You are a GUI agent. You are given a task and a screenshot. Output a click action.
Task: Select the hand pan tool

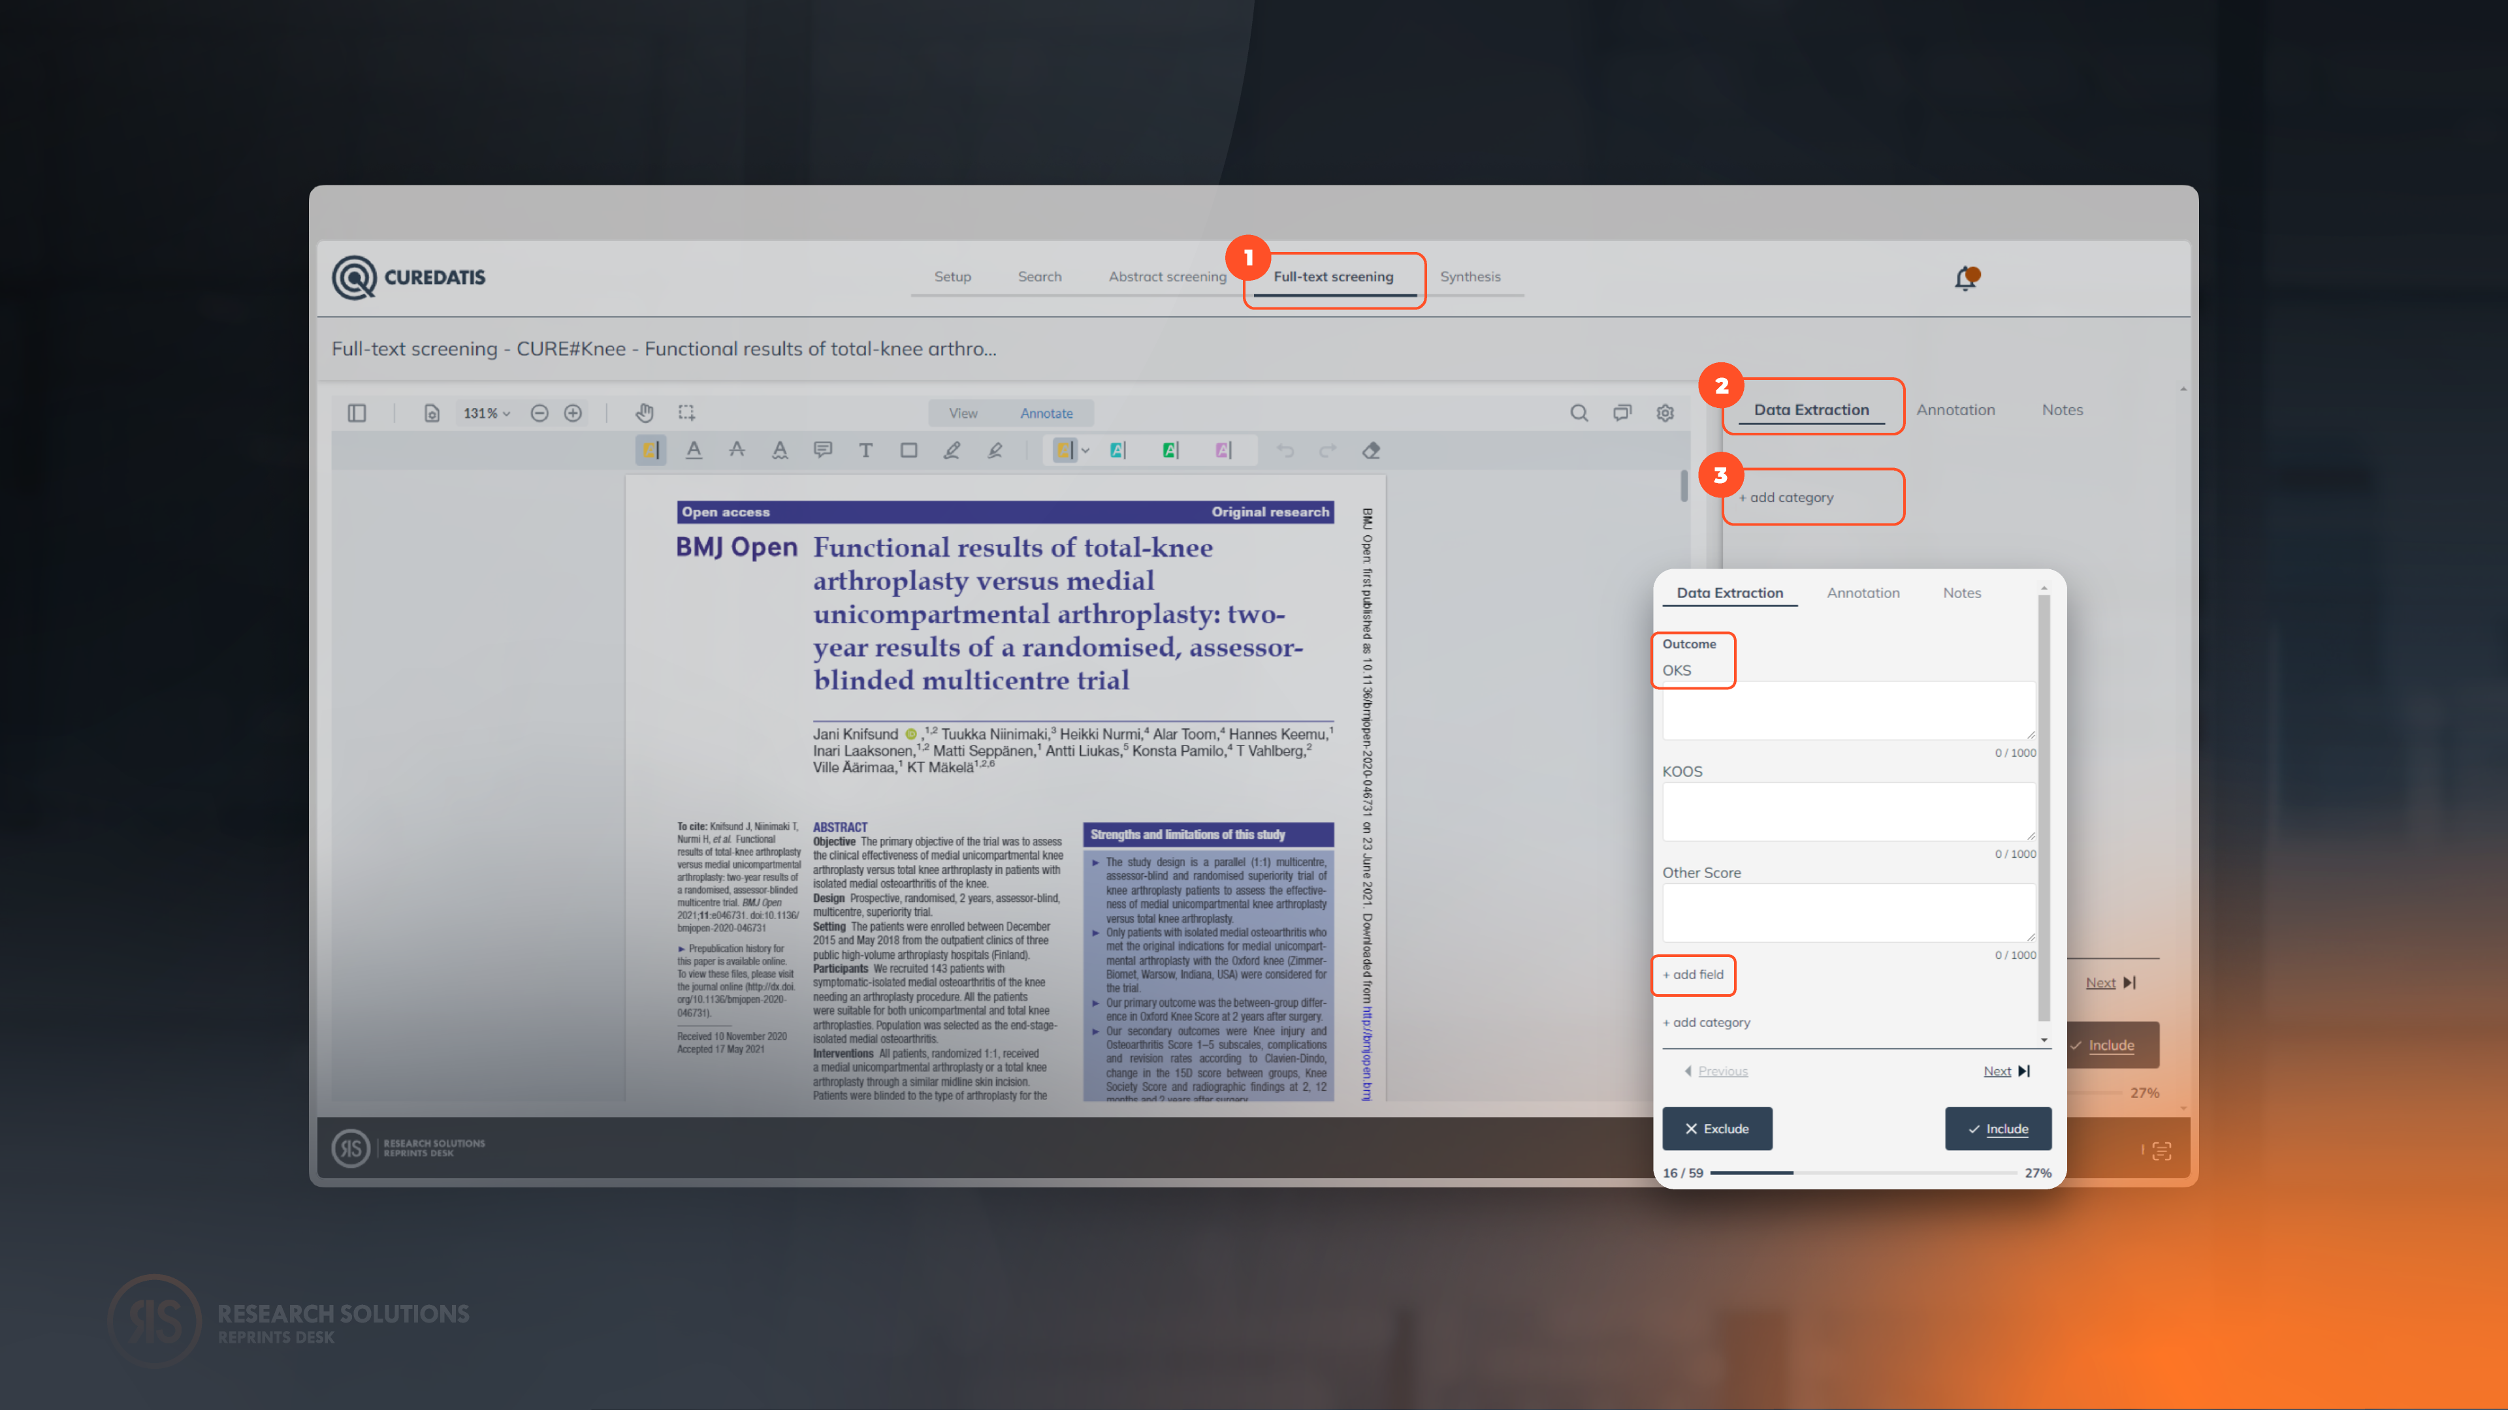tap(645, 413)
